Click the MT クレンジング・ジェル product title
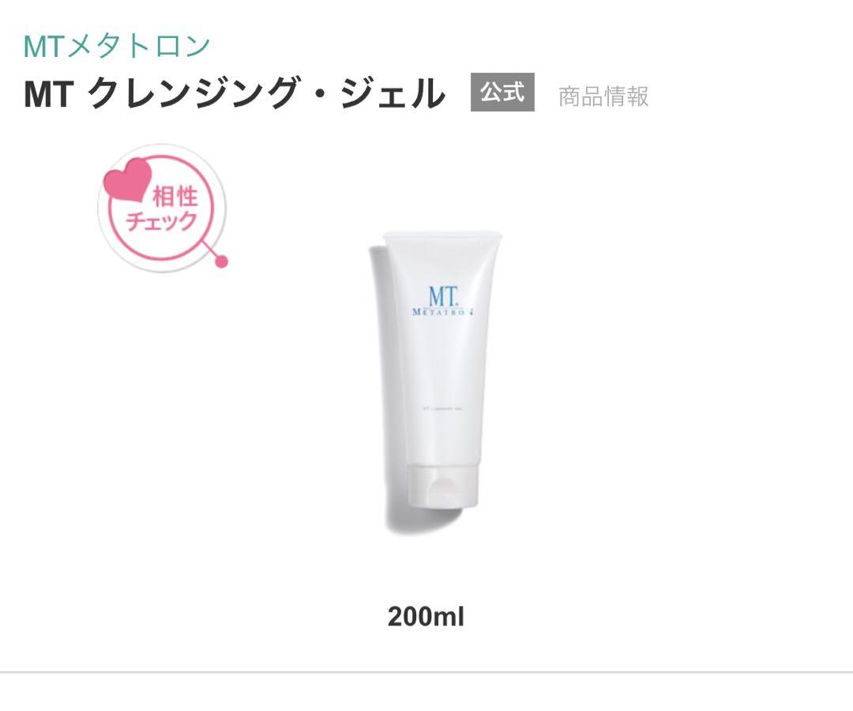853x711 pixels. click(x=235, y=93)
